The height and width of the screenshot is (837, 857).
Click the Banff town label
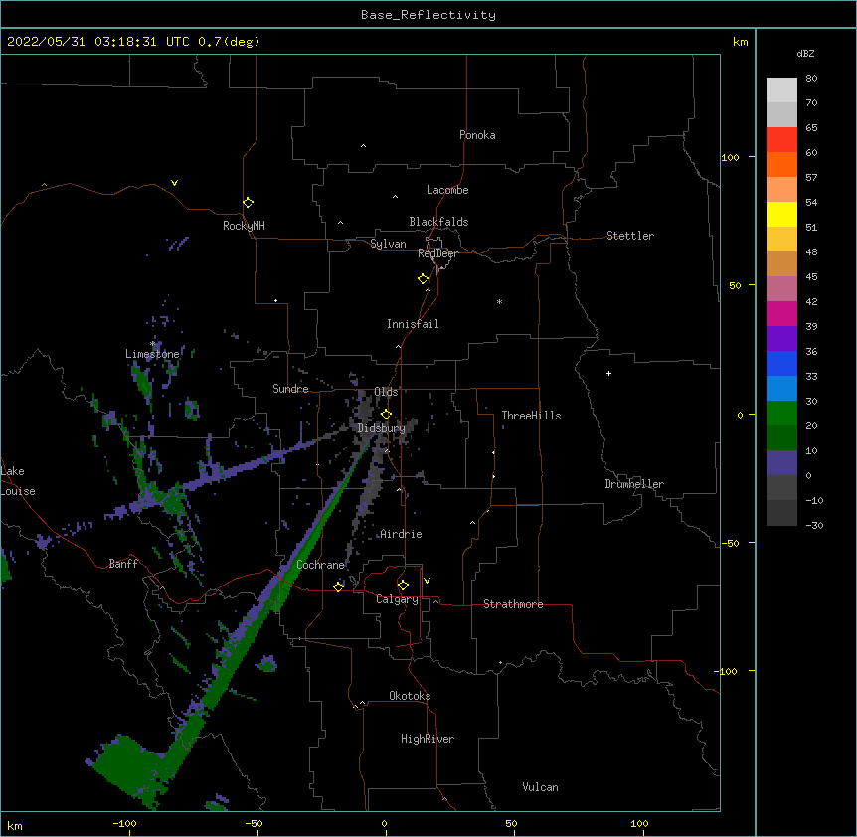(x=123, y=564)
